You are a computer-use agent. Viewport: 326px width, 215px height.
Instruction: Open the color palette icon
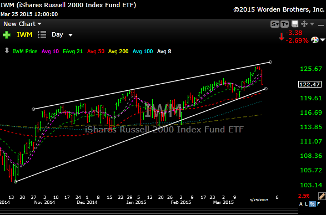pyautogui.click(x=315, y=40)
